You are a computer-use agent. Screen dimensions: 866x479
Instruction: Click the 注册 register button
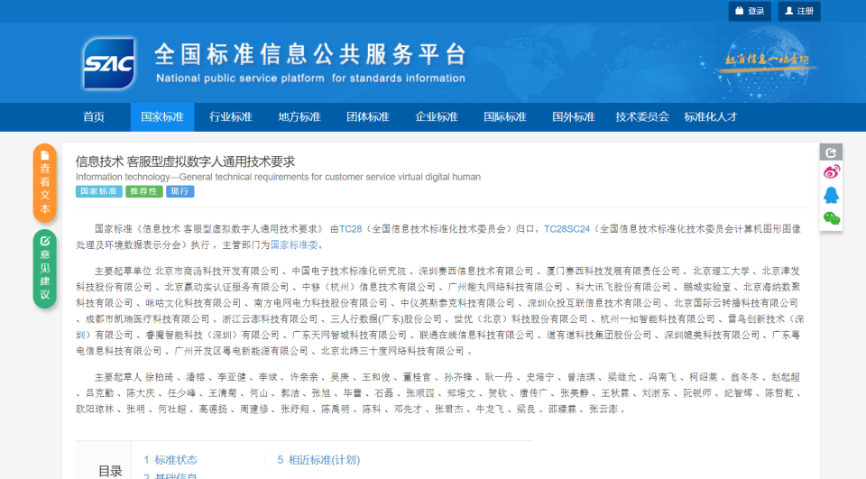pyautogui.click(x=799, y=11)
